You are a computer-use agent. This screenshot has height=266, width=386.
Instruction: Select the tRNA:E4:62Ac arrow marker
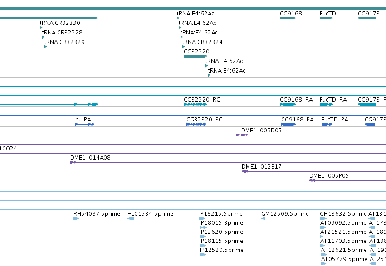point(181,37)
